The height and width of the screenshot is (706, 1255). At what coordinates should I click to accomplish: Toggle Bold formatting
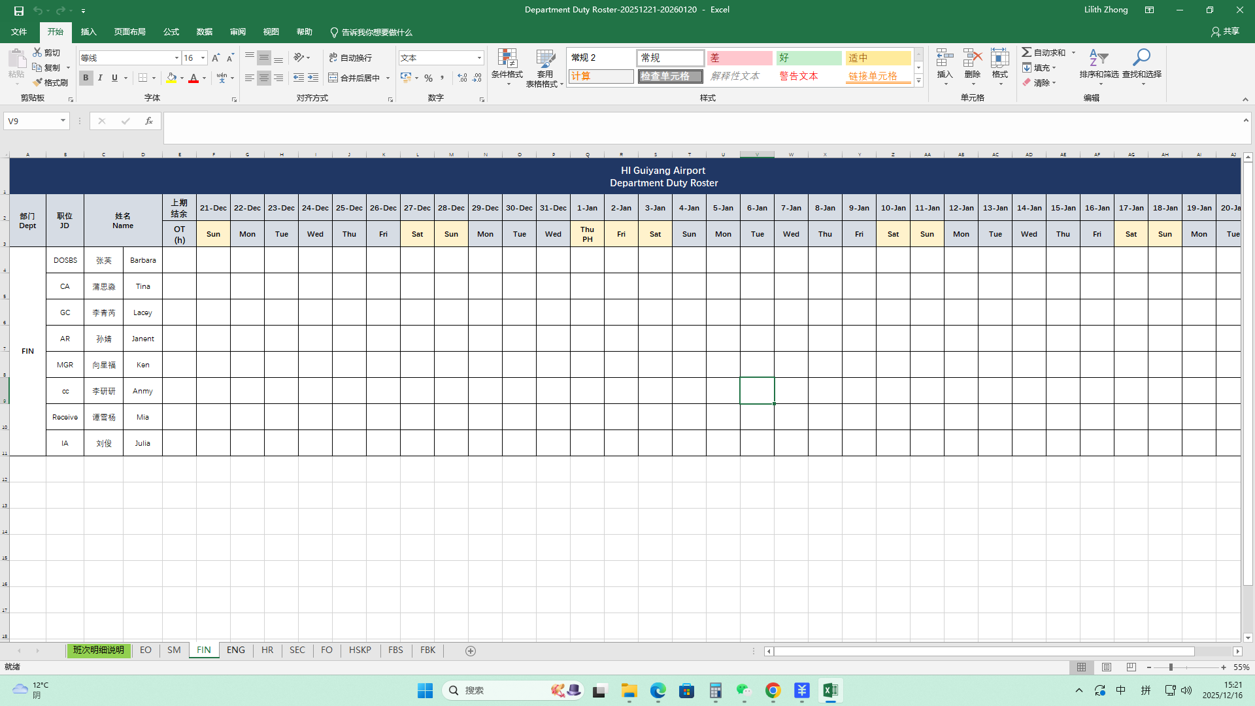pos(86,78)
